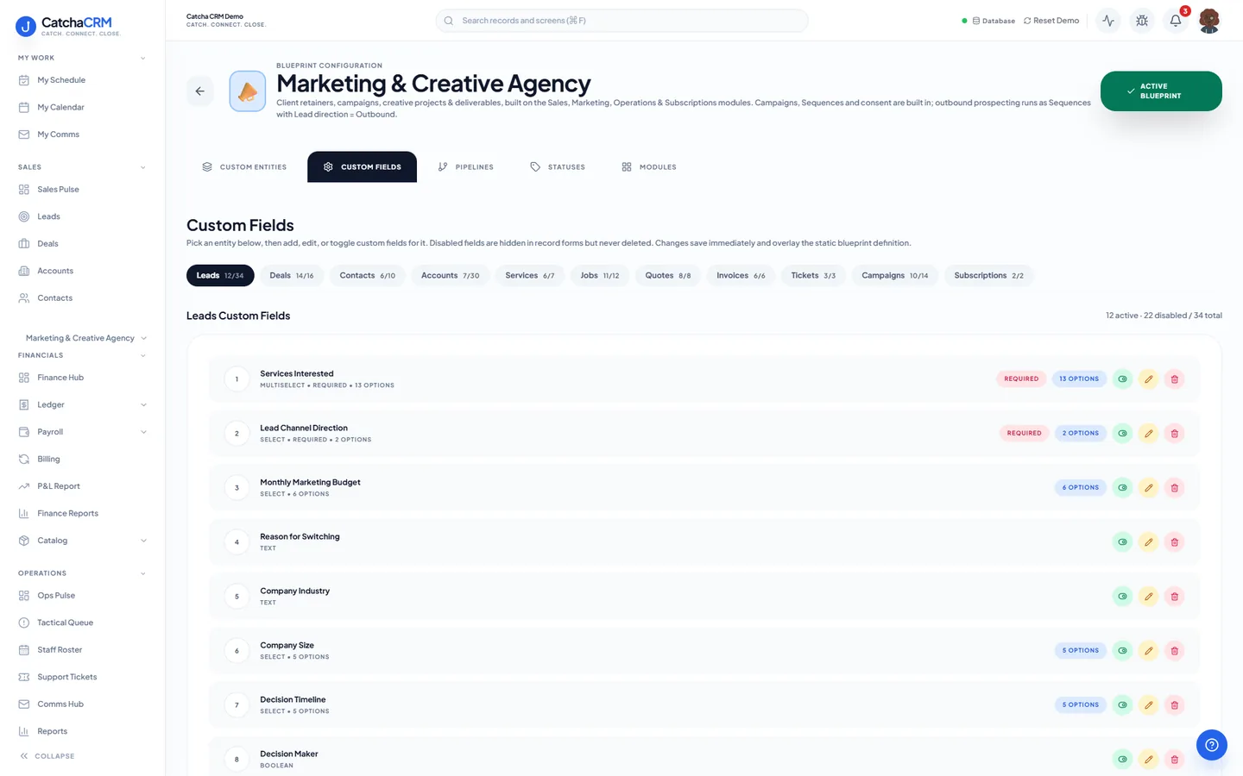Select the Contacts 6/10 entity pill
Viewport: 1243px width, 776px height.
pos(368,276)
